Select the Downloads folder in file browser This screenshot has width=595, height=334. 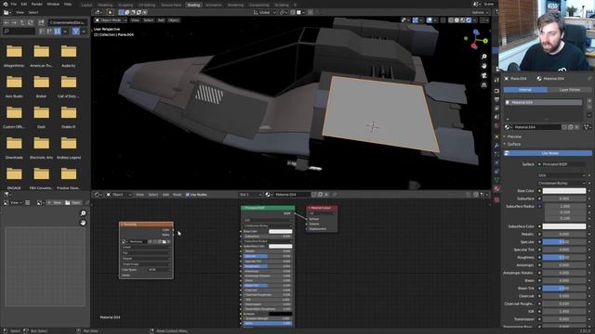[x=14, y=147]
